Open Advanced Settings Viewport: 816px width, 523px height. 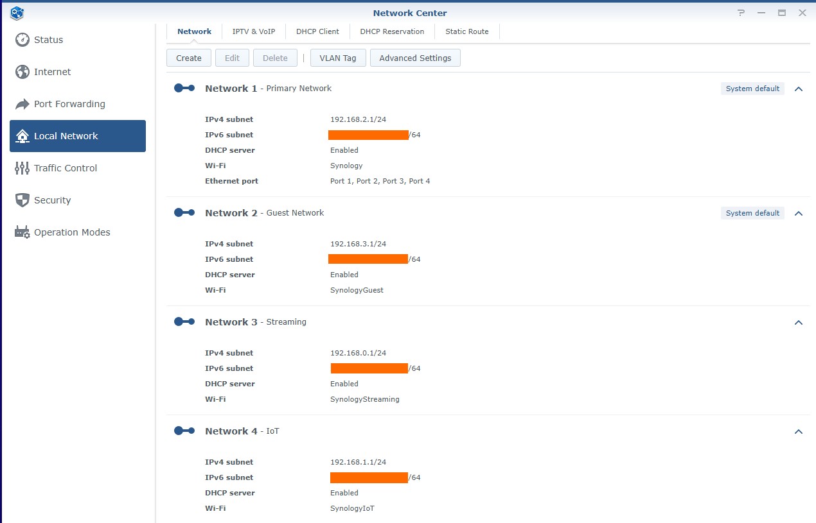[415, 58]
